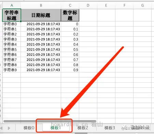Click cell containing 字符串7
The image size is (154, 134).
[12, 60]
